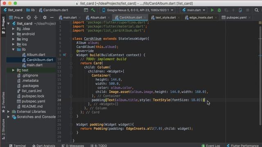This screenshot has height=147, width=262.
Task: Open Flutter Performance tool window
Action: pyautogui.click(x=243, y=145)
